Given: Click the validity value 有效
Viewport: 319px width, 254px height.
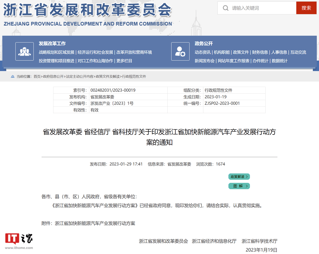Looking at the screenshot, I should pos(95,110).
